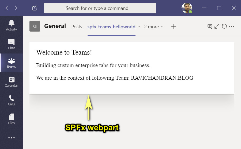This screenshot has height=149, width=241.
Task: Show more apps via sidebar ellipsis
Action: click(11, 138)
